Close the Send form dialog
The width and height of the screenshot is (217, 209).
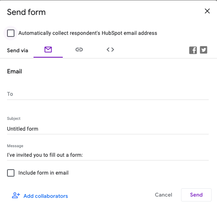click(207, 11)
